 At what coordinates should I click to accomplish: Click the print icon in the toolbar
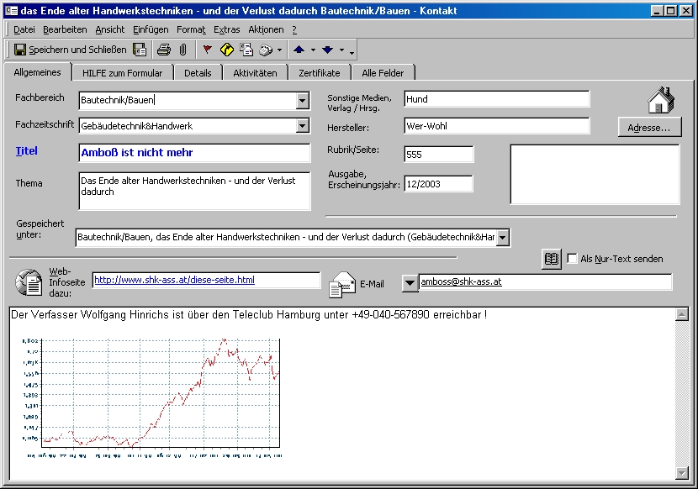tap(164, 50)
